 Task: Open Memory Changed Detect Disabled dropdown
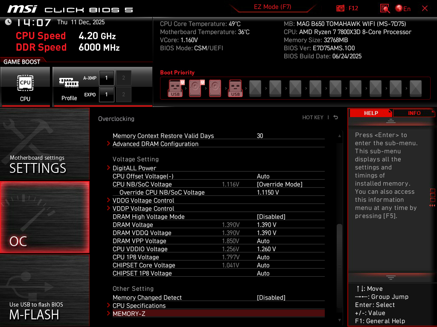pos(271,297)
